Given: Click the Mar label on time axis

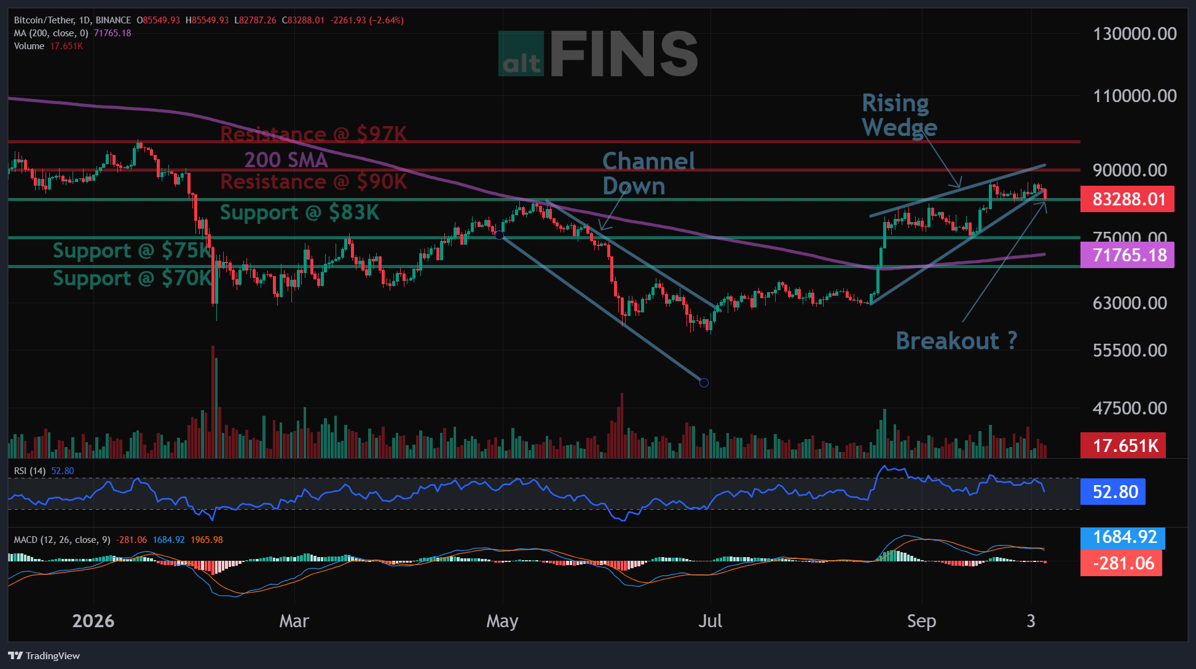Looking at the screenshot, I should coord(294,621).
